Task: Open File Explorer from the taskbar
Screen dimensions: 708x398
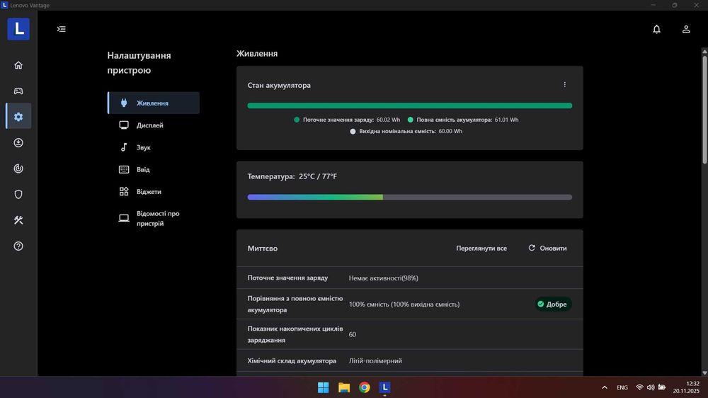Action: click(x=344, y=387)
